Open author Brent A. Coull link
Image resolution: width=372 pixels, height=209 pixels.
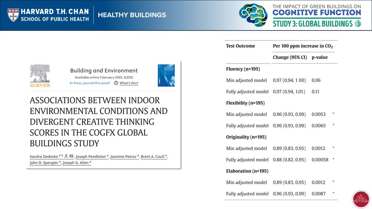click(153, 157)
